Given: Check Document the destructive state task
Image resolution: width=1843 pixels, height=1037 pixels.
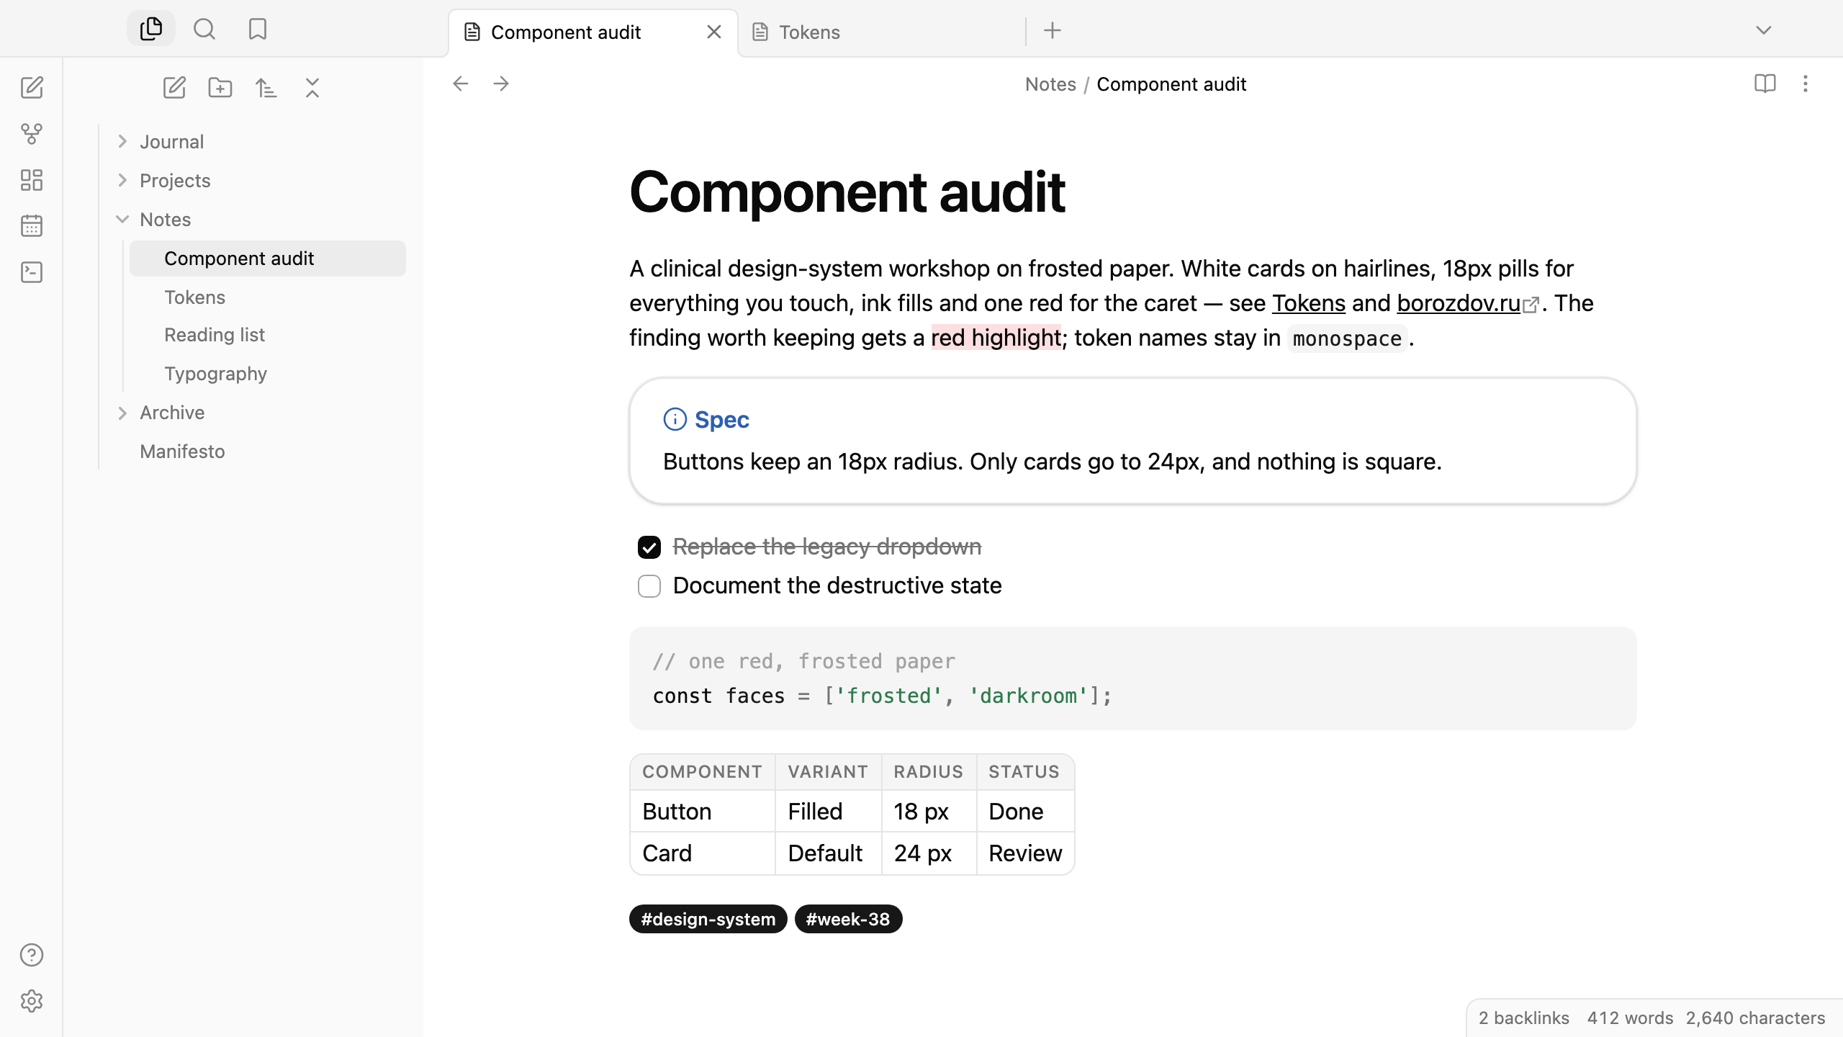Looking at the screenshot, I should click(x=649, y=586).
